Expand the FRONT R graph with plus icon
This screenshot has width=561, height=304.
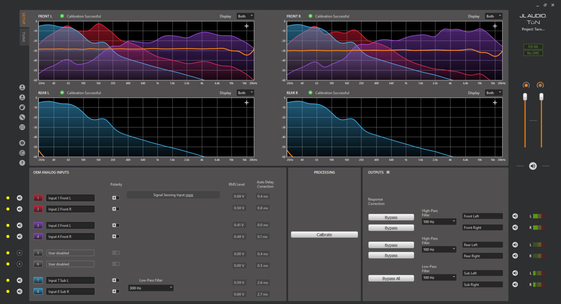point(495,26)
